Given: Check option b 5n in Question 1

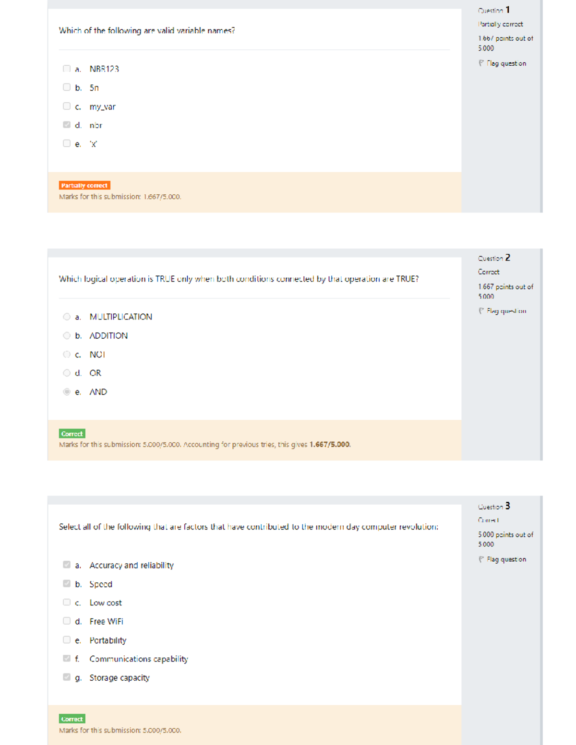Looking at the screenshot, I should [66, 87].
